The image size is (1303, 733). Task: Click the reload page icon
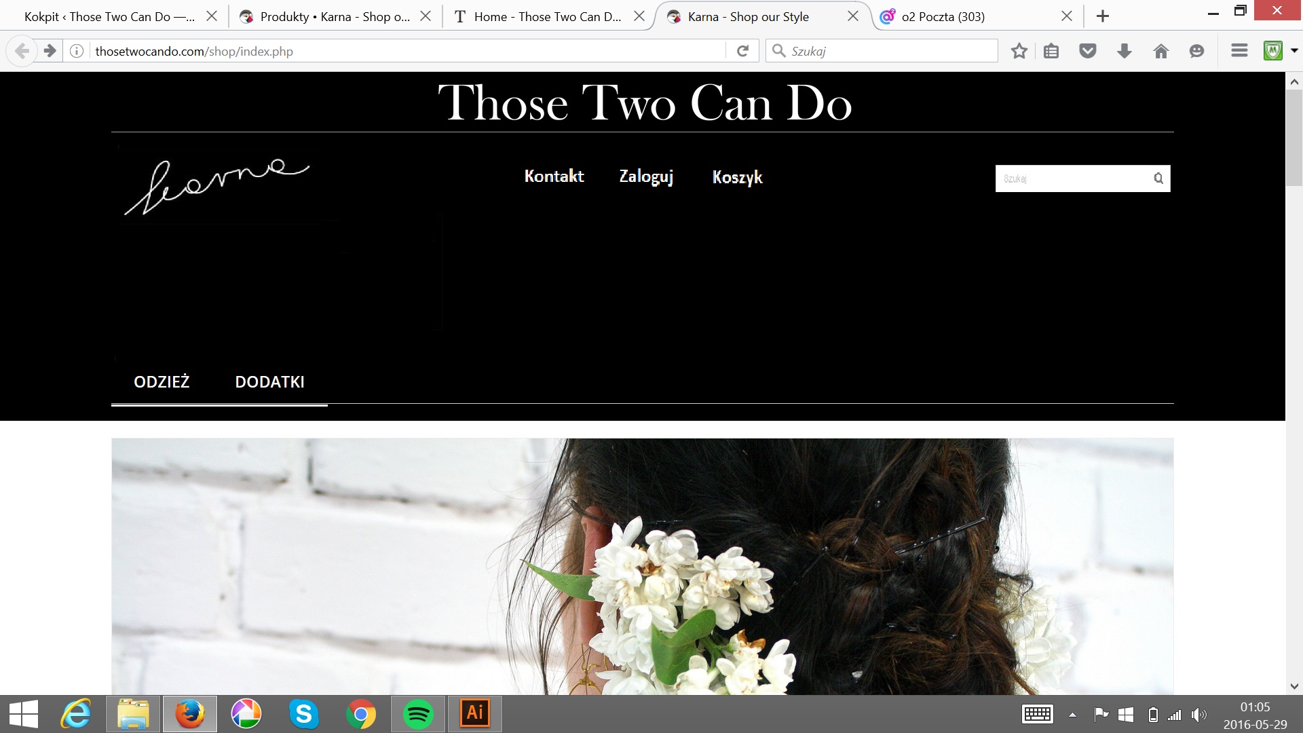tap(742, 51)
